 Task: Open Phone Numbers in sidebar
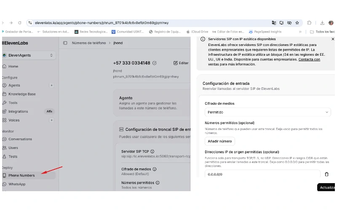29,176
